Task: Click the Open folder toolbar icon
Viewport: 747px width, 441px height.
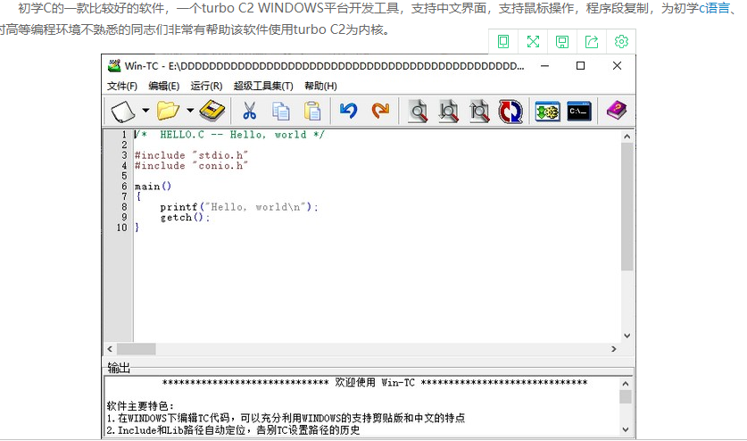Action: [x=168, y=111]
